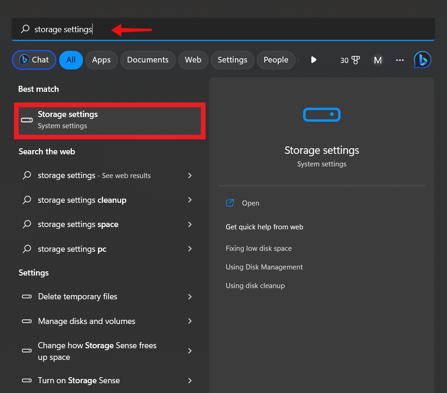Click the Turn on Storage Sense settings icon
Viewport: 447px width, 393px height.
(x=27, y=380)
